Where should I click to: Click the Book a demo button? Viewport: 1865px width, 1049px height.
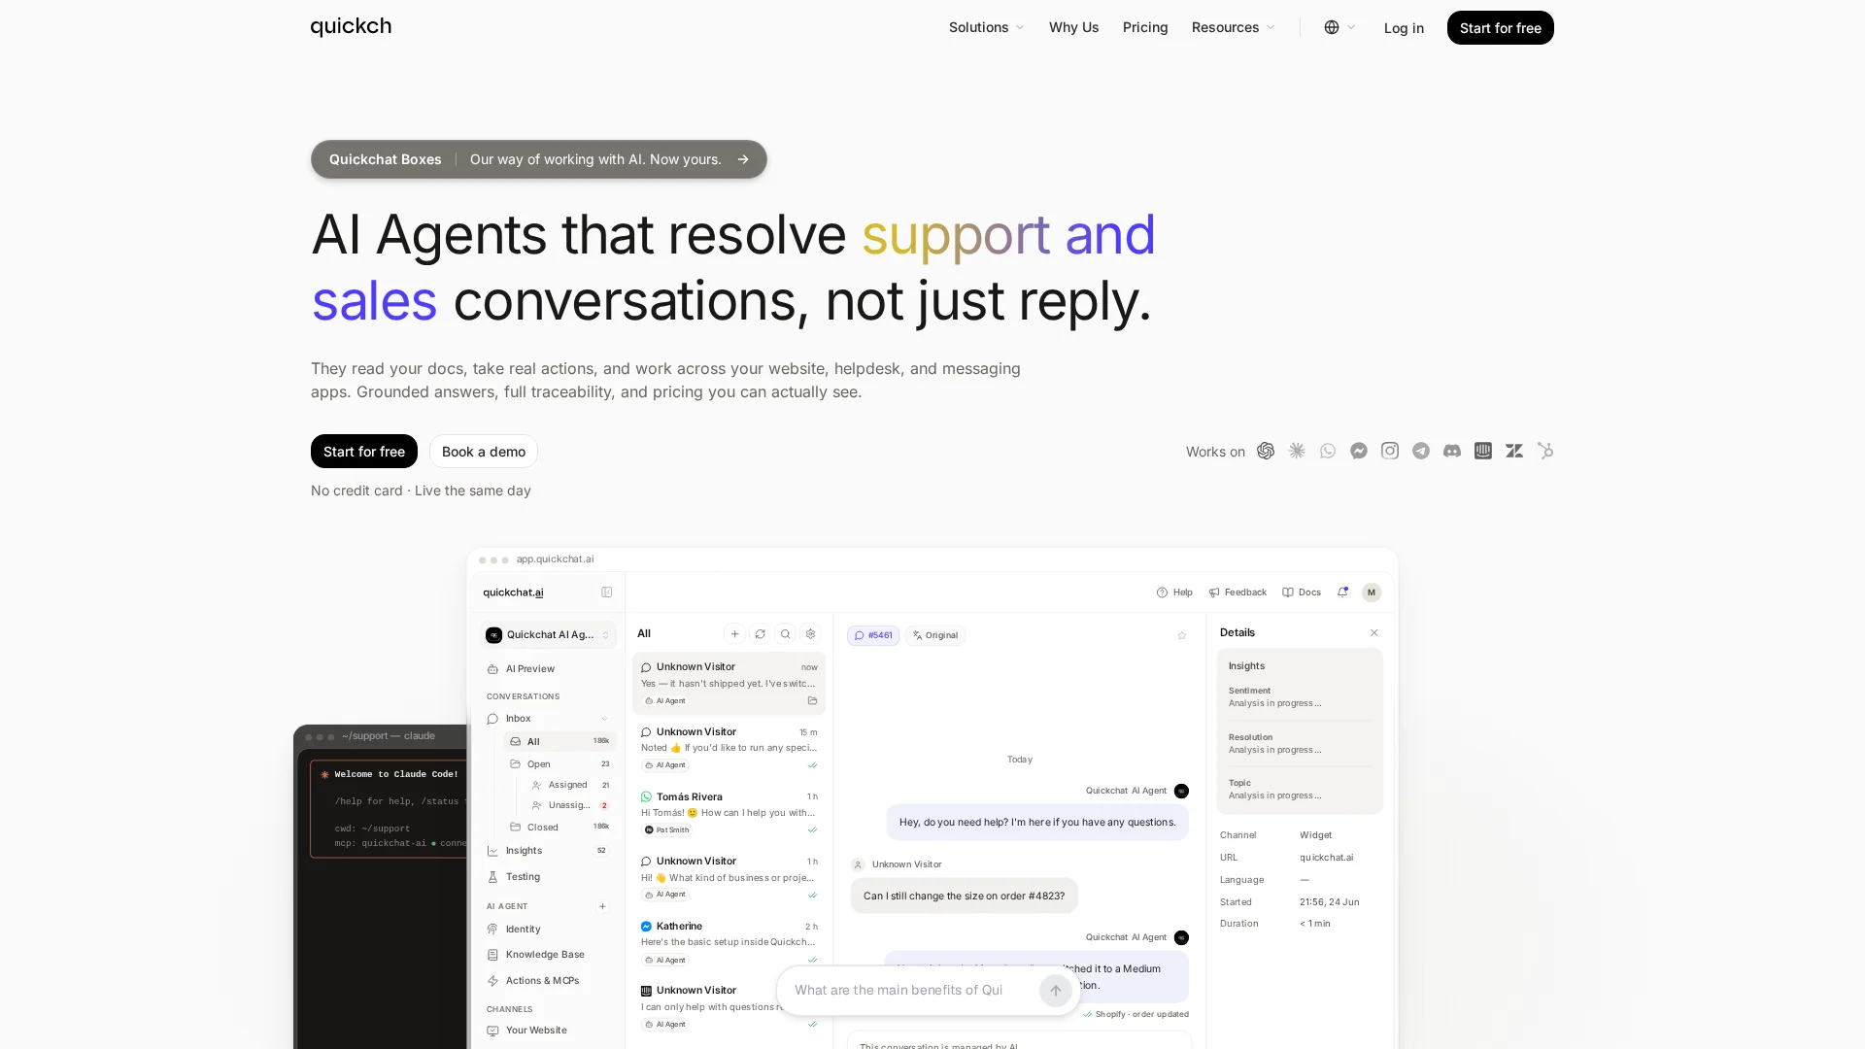click(x=484, y=452)
